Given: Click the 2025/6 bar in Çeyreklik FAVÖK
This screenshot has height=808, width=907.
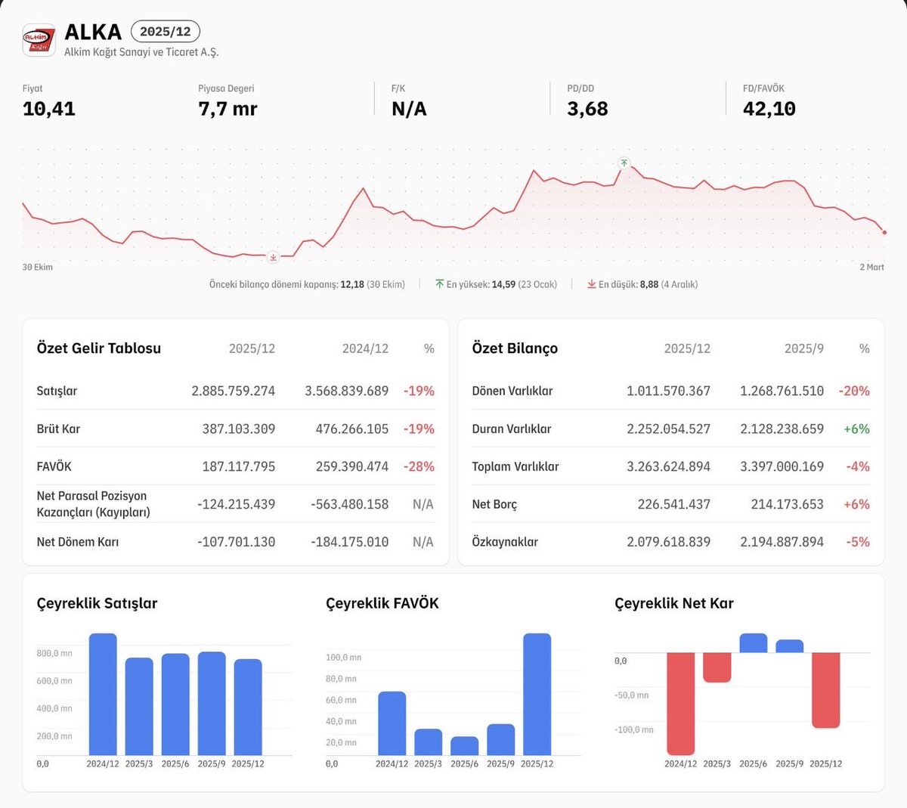Looking at the screenshot, I should pos(465,746).
